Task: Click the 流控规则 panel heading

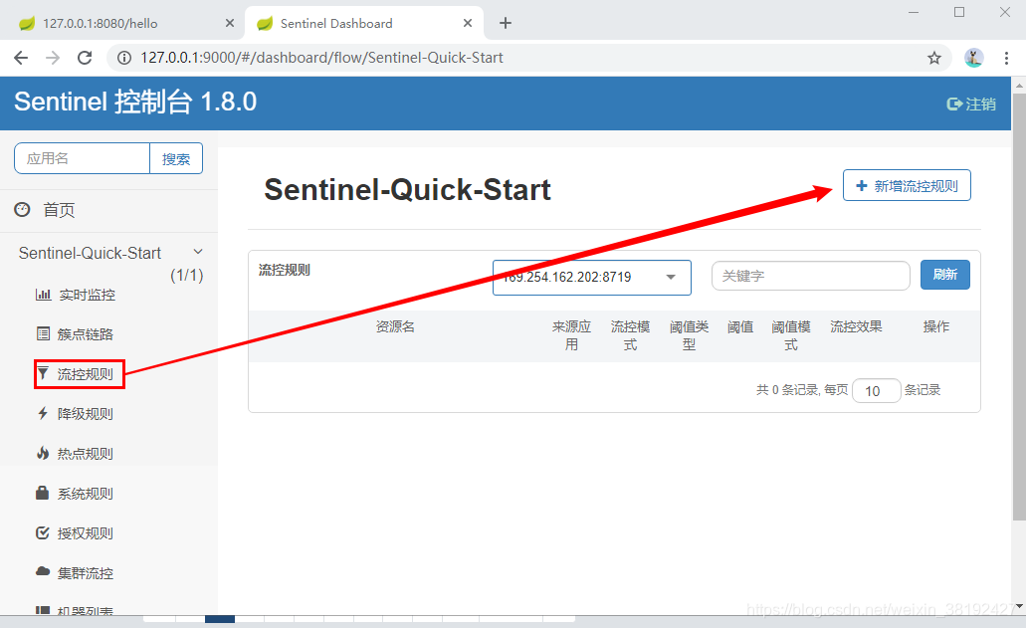Action: pos(284,270)
